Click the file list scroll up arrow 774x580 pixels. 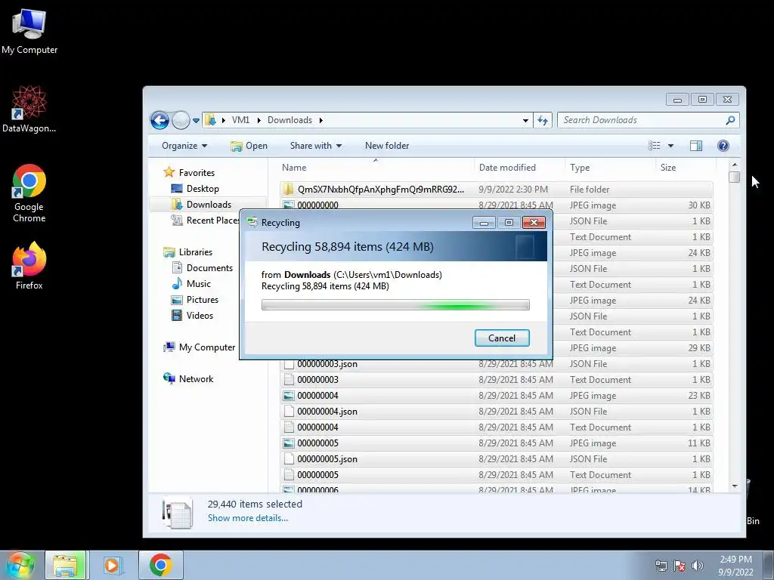(x=735, y=165)
